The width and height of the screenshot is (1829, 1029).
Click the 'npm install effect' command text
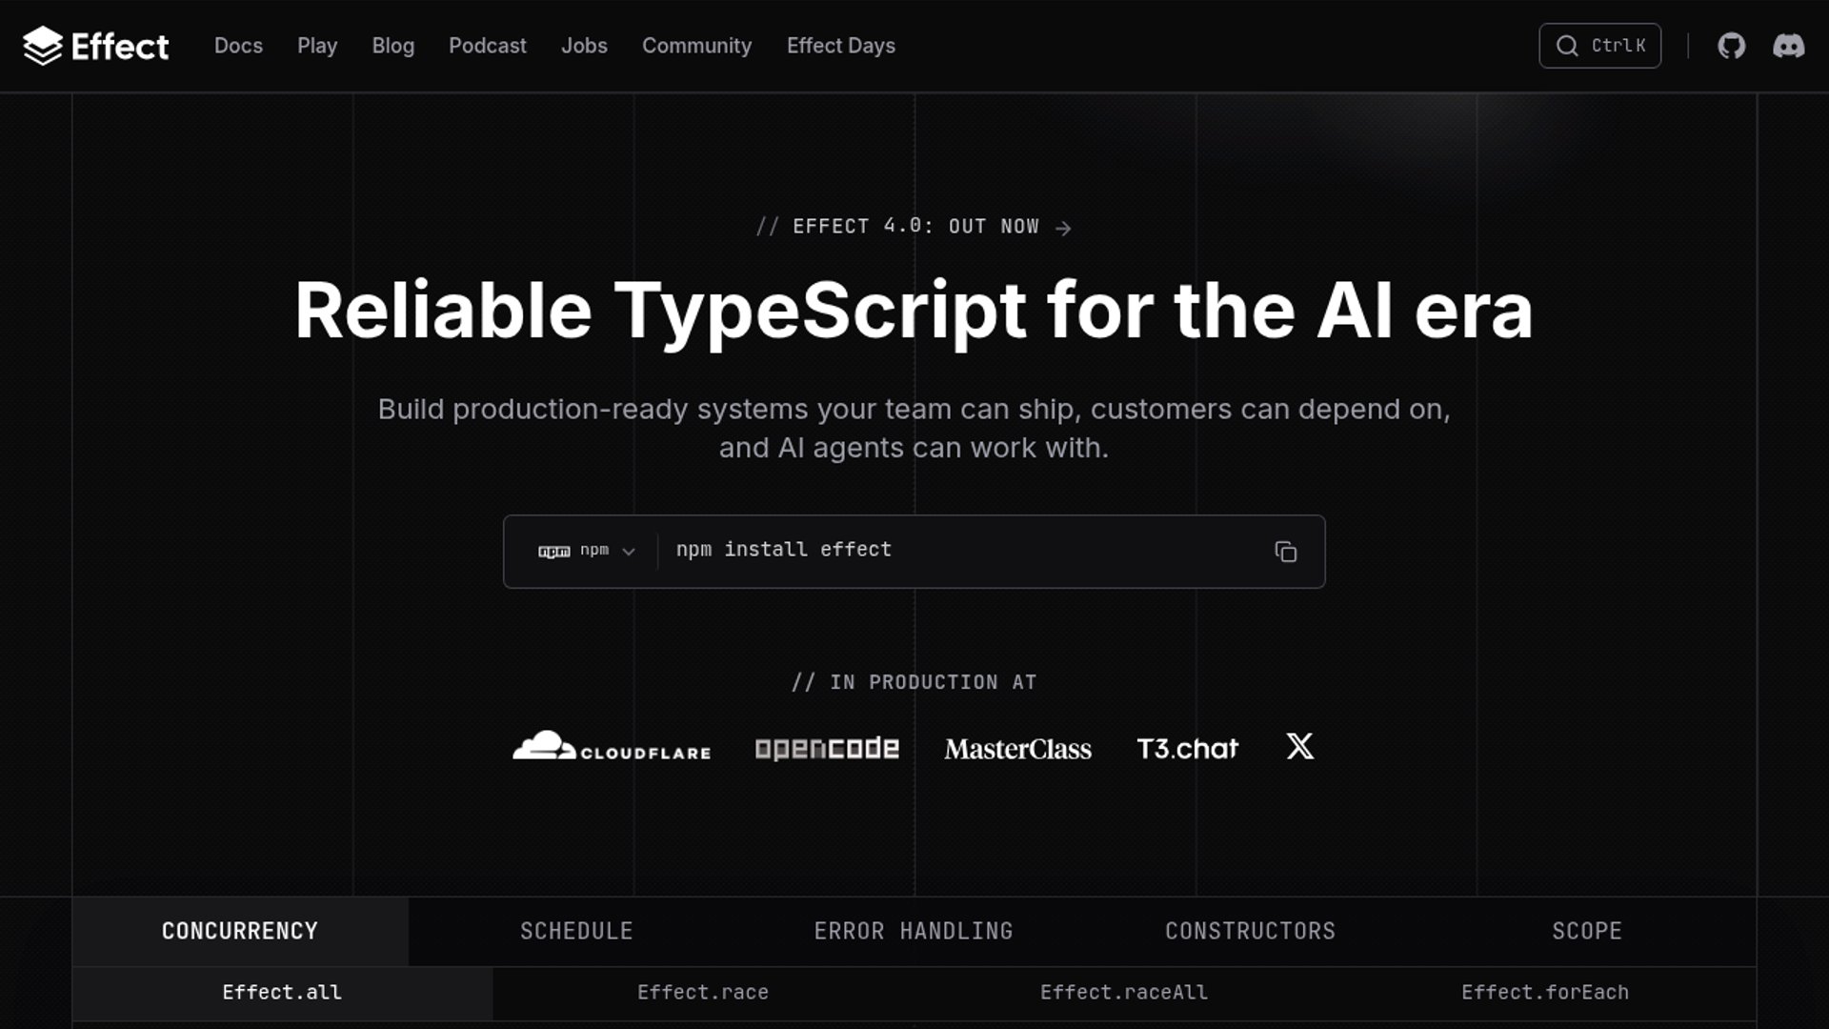[x=784, y=550]
